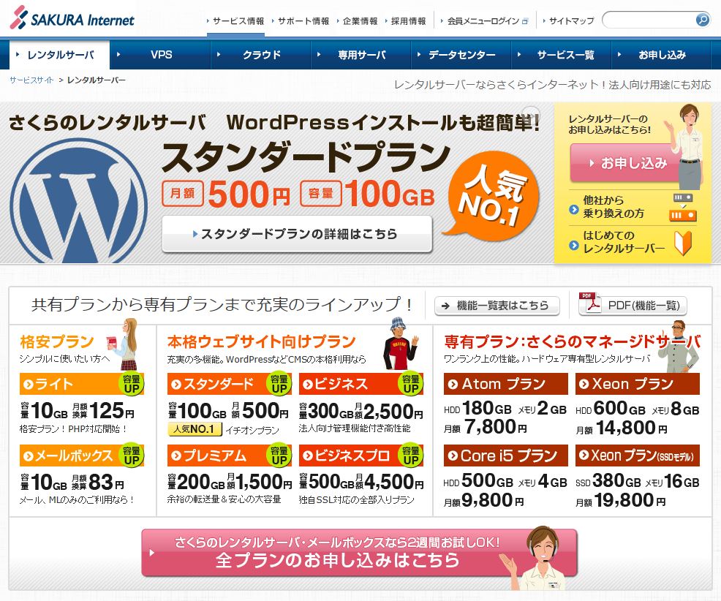This screenshot has height=601, width=721.
Task: Click the 全プランのお申し込みはこちら banner
Action: (358, 553)
